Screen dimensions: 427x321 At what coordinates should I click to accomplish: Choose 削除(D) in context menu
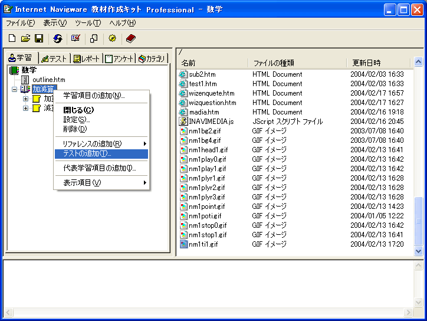101,129
